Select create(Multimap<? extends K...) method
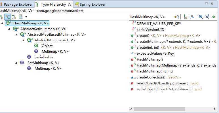Image resolution: width=219 pixels, height=113 pixels. click(x=174, y=41)
